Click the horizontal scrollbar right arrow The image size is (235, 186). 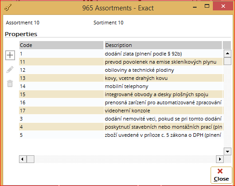(220, 159)
